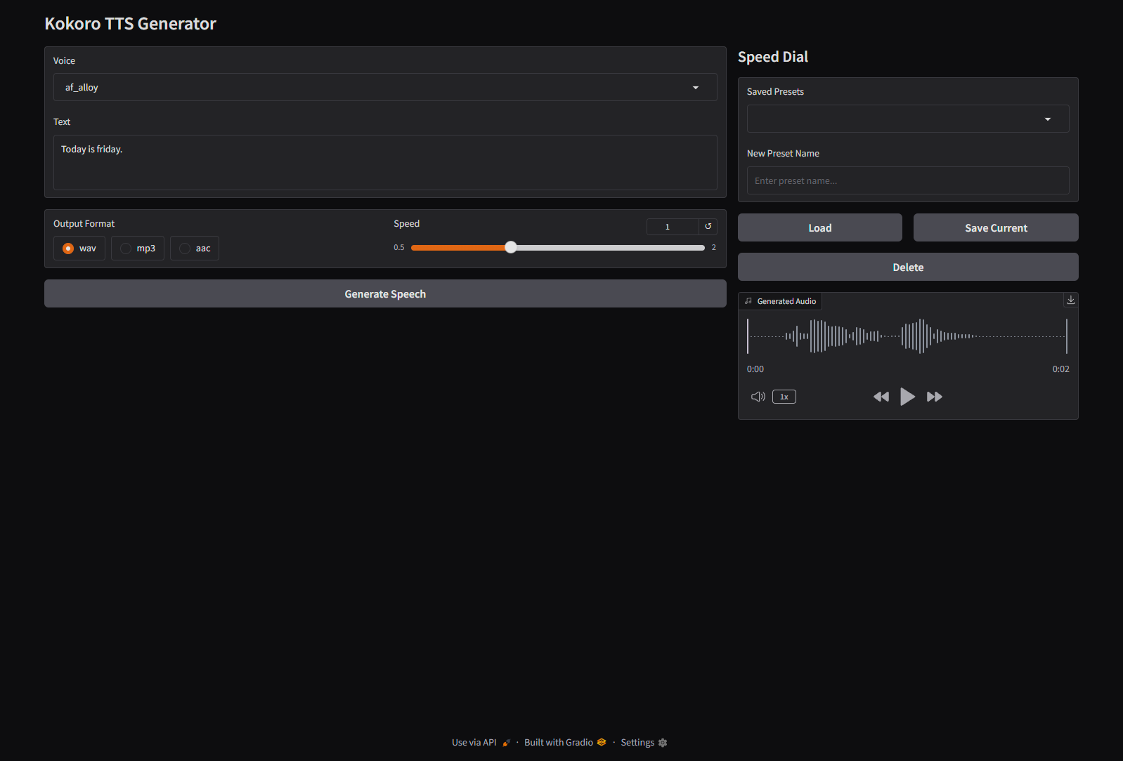Viewport: 1123px width, 761px height.
Task: Fast-forward the generated audio
Action: [x=934, y=397]
